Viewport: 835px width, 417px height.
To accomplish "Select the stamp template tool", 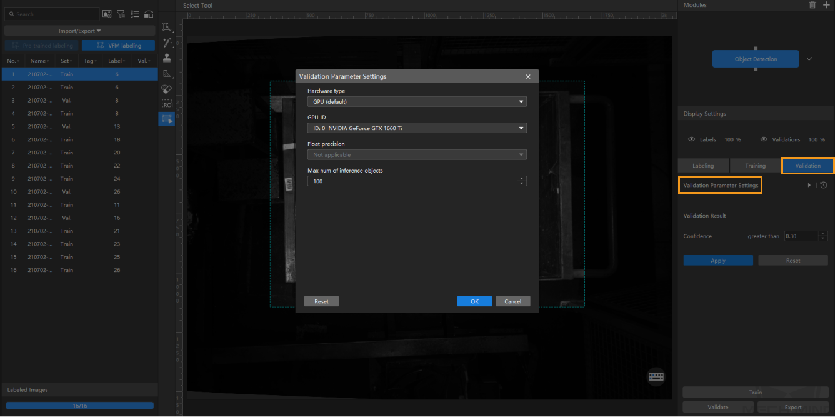I will pos(167,58).
